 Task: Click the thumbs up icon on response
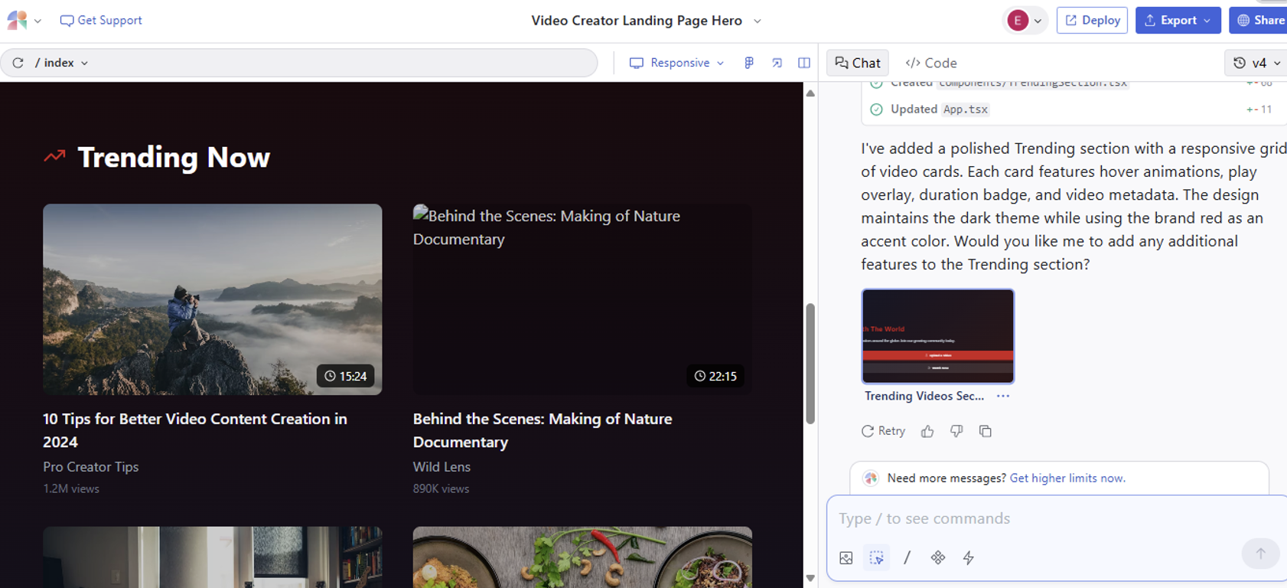(x=927, y=431)
